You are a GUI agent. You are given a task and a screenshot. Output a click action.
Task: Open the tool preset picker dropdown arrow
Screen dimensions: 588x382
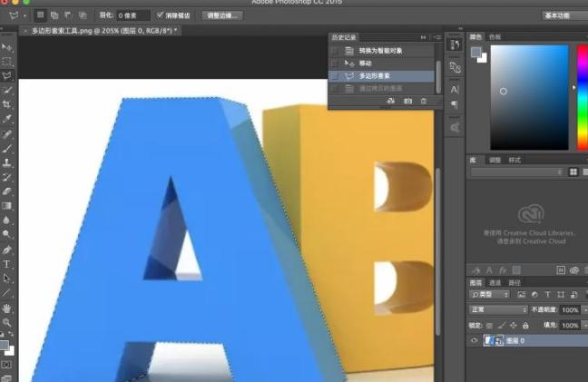coord(24,15)
